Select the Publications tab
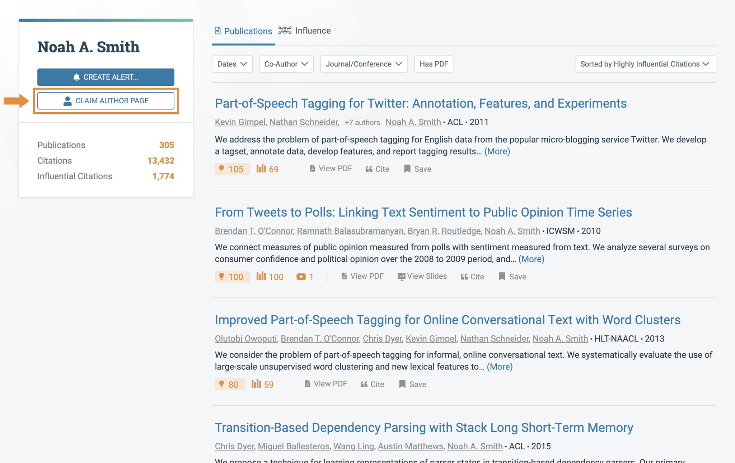This screenshot has height=463, width=735. pyautogui.click(x=243, y=31)
